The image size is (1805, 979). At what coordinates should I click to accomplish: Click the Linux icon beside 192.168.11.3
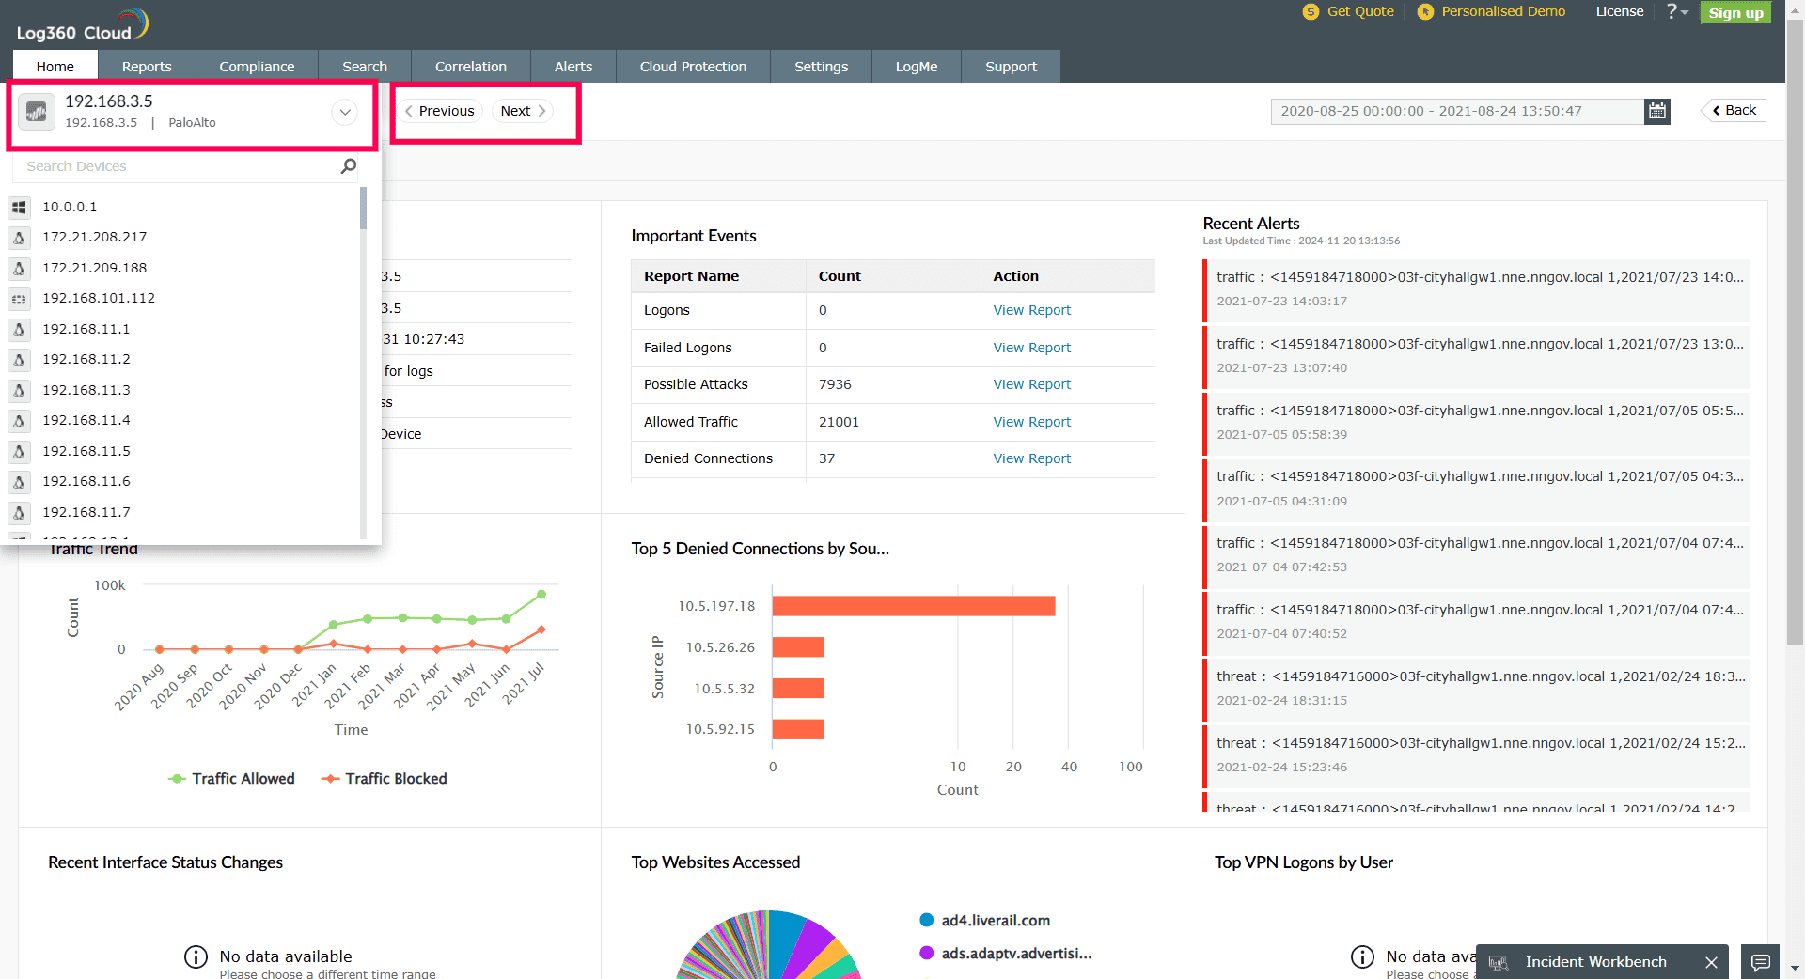pos(19,390)
